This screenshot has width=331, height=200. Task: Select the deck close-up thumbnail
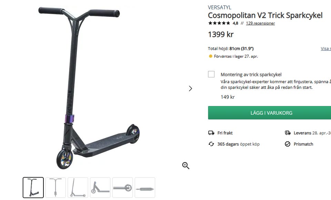100,188
